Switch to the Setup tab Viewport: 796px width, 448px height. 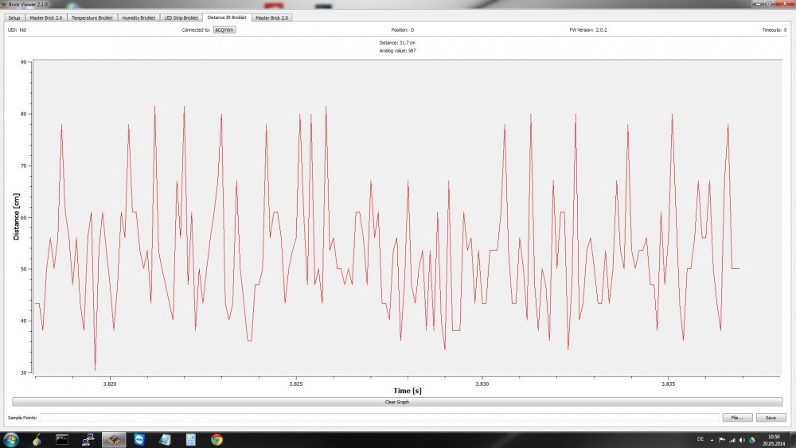pos(14,17)
